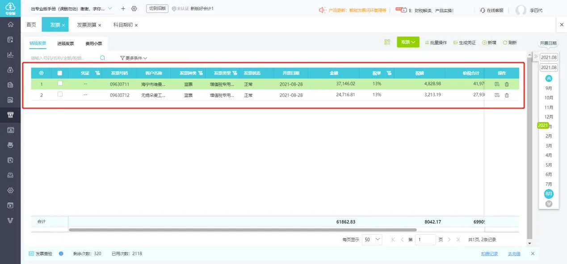Open the gear icon next to plus
The width and height of the screenshot is (567, 264).
click(134, 9)
